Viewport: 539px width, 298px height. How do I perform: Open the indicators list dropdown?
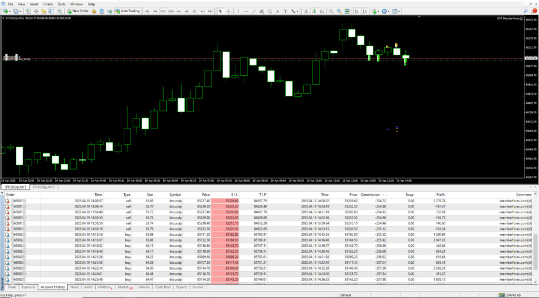pos(378,11)
